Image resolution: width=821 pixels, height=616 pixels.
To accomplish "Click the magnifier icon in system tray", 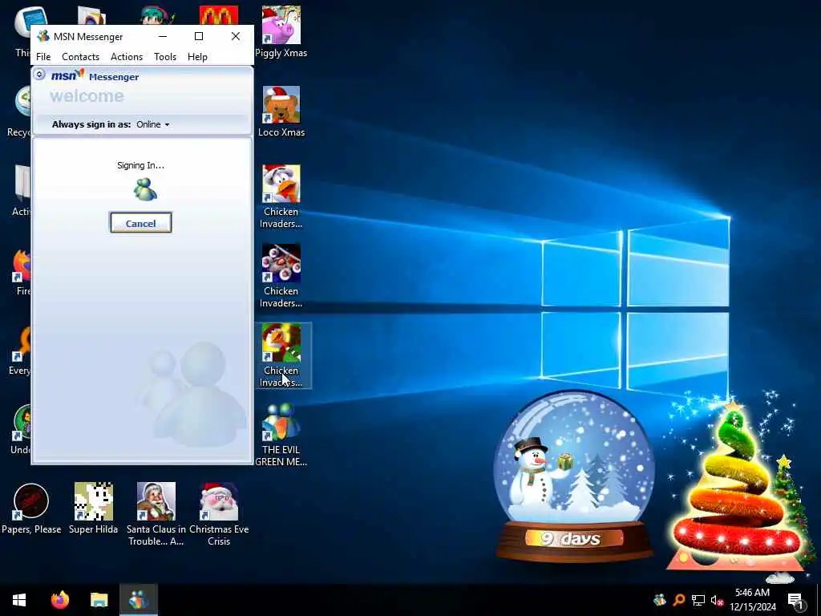I will click(x=679, y=600).
